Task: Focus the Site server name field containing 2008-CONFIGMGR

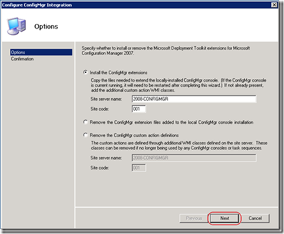Action: tap(194, 99)
